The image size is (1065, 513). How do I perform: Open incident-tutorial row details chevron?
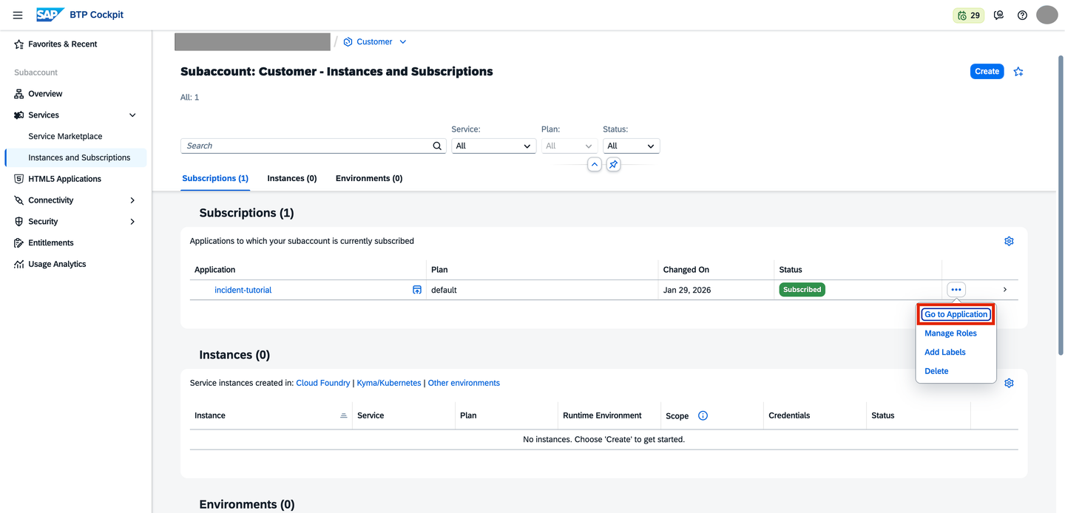pos(1004,290)
